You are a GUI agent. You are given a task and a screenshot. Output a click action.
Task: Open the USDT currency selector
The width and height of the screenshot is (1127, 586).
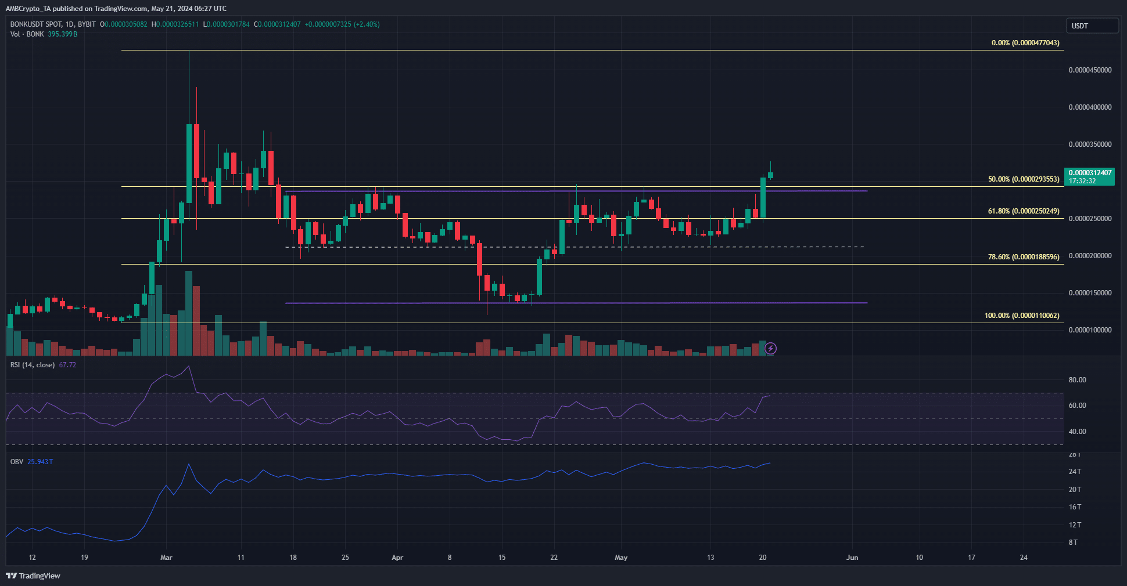[1092, 26]
